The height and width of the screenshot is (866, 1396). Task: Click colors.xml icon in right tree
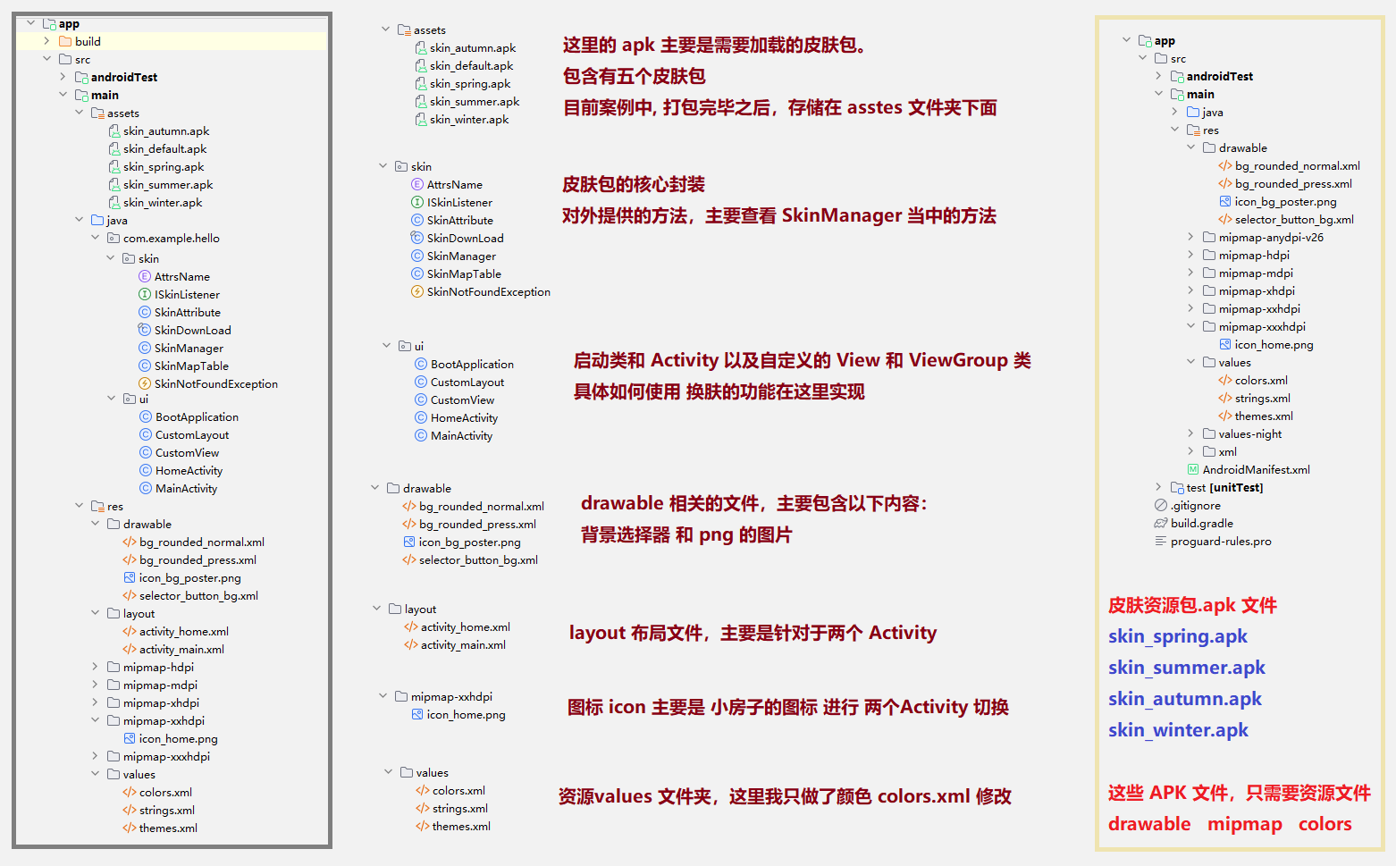(1225, 380)
